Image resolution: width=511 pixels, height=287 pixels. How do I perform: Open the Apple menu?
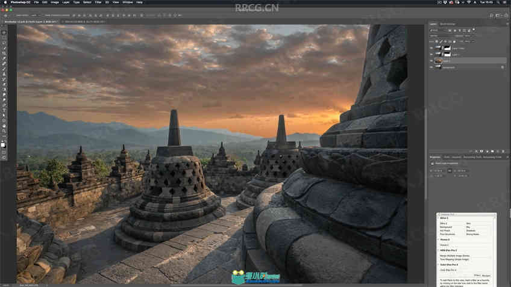(x=5, y=2)
